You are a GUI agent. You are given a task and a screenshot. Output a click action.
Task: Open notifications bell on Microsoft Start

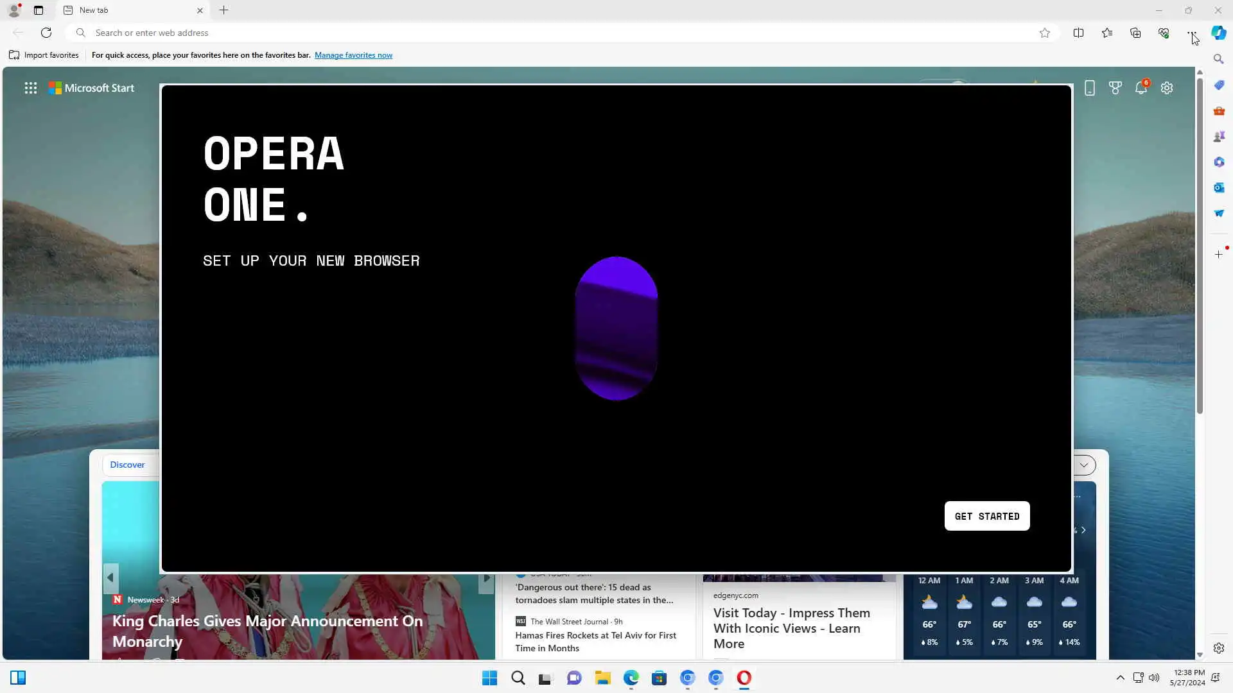tap(1141, 88)
